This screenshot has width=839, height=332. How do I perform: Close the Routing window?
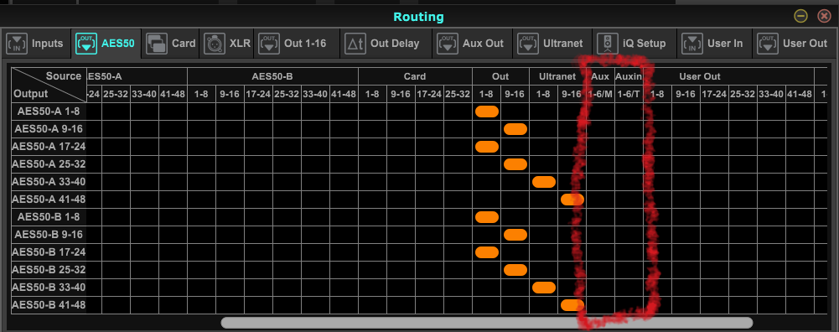[825, 16]
